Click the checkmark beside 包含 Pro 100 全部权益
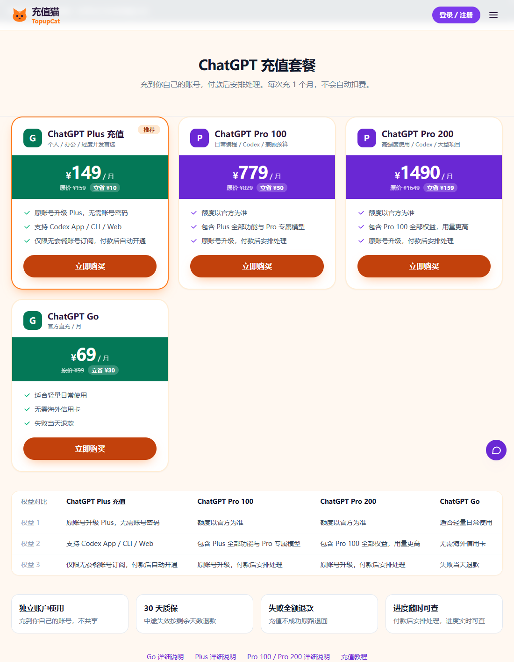This screenshot has width=514, height=662. click(361, 227)
